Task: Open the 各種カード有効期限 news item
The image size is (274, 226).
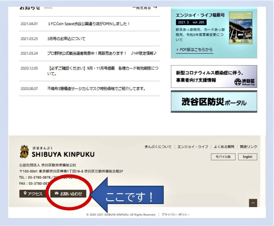Action: tap(103, 71)
